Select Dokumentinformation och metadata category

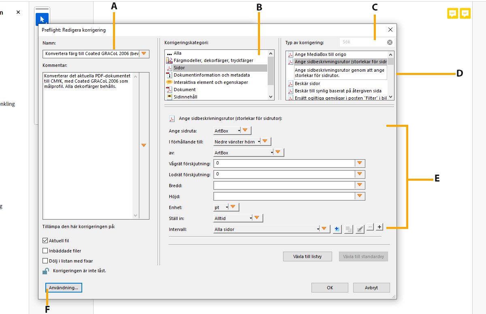point(216,75)
